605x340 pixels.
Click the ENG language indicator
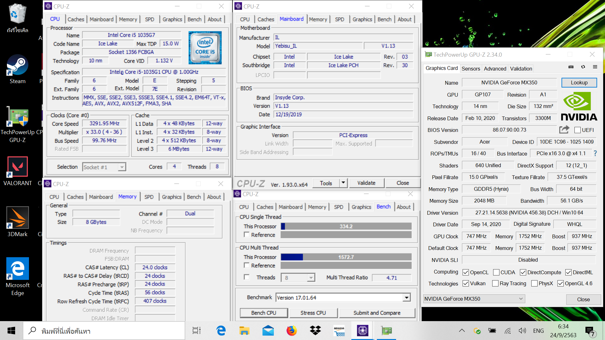point(538,331)
